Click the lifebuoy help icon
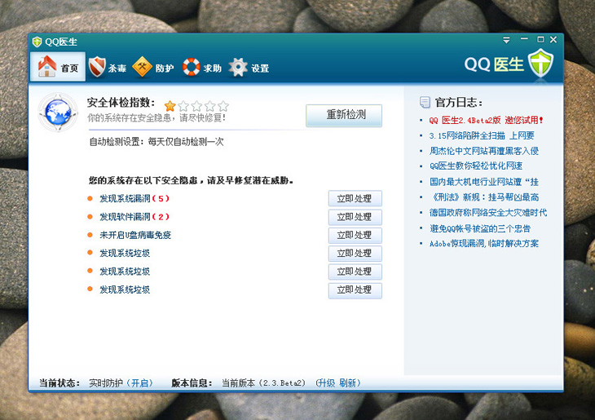The height and width of the screenshot is (420, 595). point(192,67)
